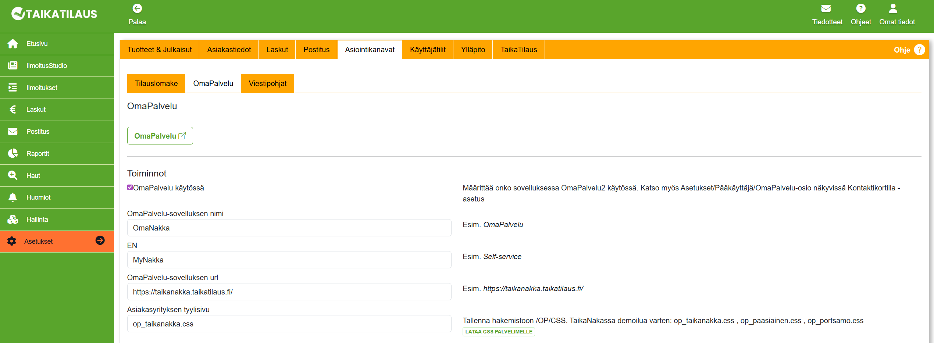Open Hallinta in the sidebar

pyautogui.click(x=37, y=219)
